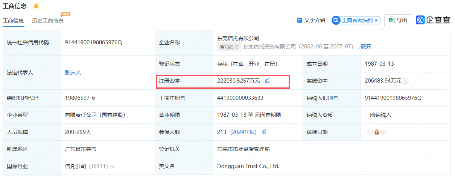Select former name 东莞信托投资有限公司
This screenshot has width=455, height=176.
click(269, 47)
